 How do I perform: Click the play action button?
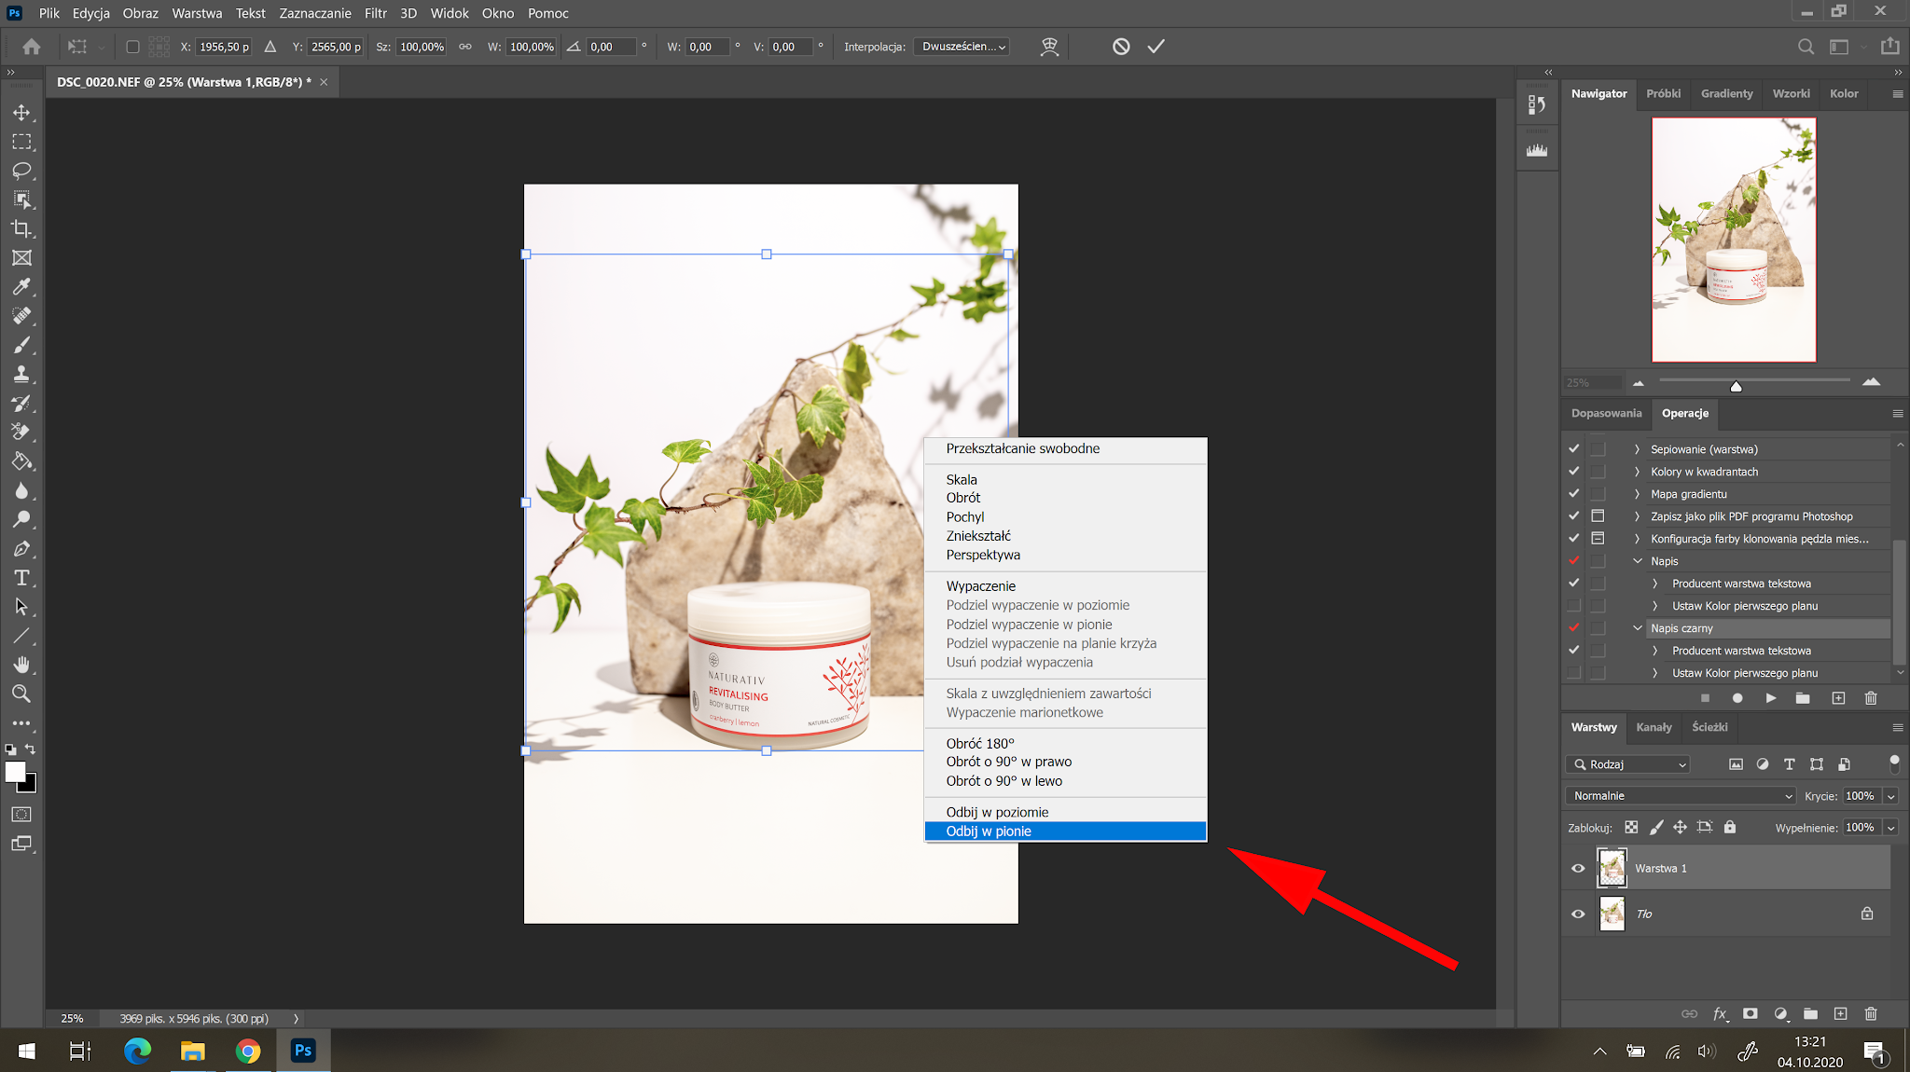coord(1770,698)
